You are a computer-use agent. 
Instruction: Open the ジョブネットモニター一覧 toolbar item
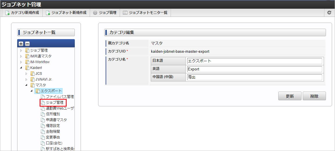click(x=145, y=12)
